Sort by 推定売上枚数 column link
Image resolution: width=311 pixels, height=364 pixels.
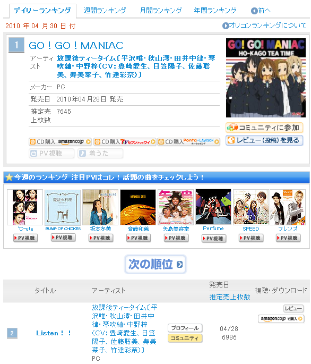[x=230, y=297]
